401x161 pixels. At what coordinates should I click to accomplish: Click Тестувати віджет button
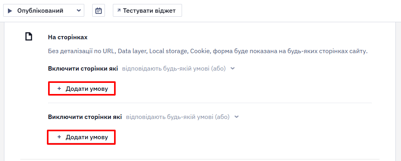click(147, 10)
